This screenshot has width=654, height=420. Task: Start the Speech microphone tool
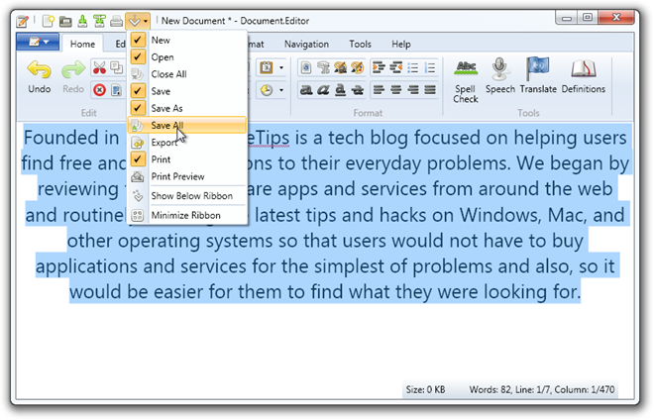click(499, 76)
